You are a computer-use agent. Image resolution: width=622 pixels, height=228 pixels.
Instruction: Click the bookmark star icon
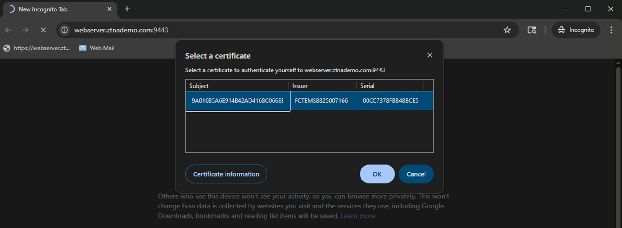pyautogui.click(x=507, y=30)
